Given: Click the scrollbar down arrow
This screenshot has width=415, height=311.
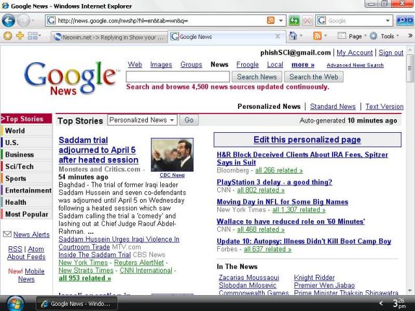Looking at the screenshot, I should click(x=410, y=291).
